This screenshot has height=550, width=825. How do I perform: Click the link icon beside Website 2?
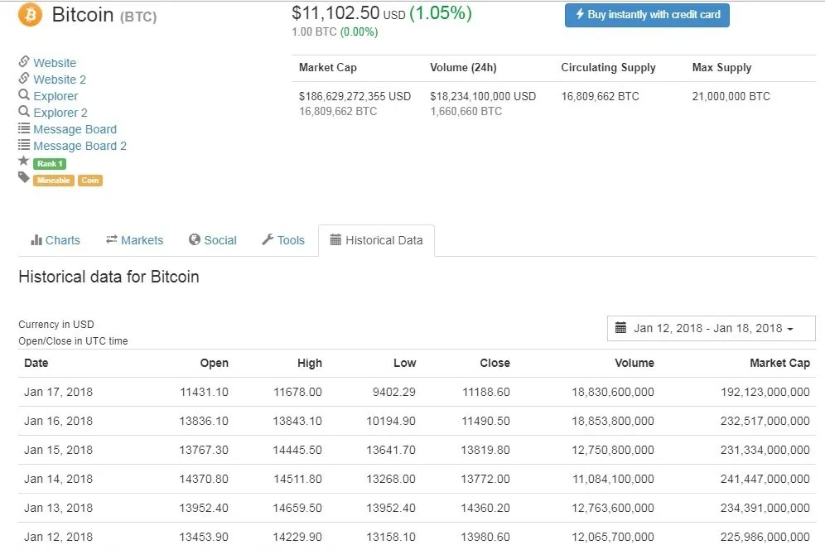(x=24, y=79)
